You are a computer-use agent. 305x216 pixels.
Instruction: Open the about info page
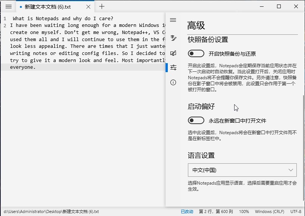pos(173,83)
